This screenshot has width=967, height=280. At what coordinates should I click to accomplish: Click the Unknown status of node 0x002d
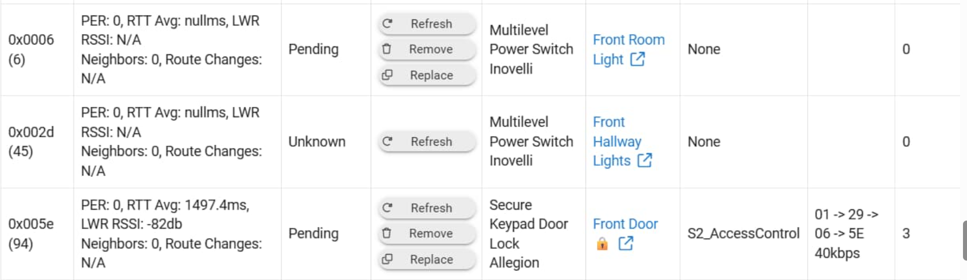(317, 142)
